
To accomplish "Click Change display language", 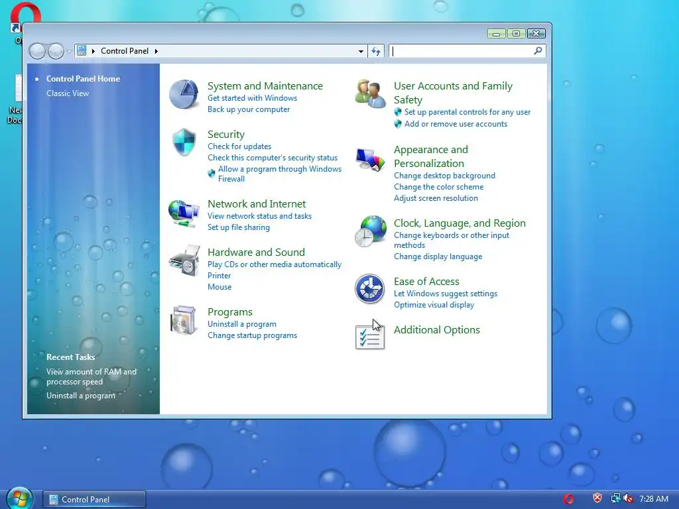I will pos(438,256).
